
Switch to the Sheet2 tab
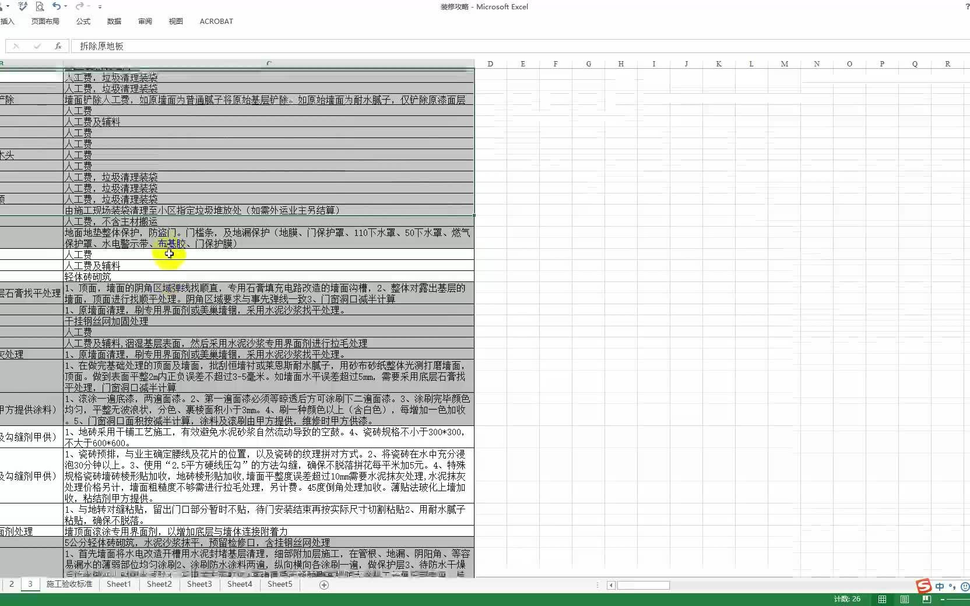(x=159, y=584)
